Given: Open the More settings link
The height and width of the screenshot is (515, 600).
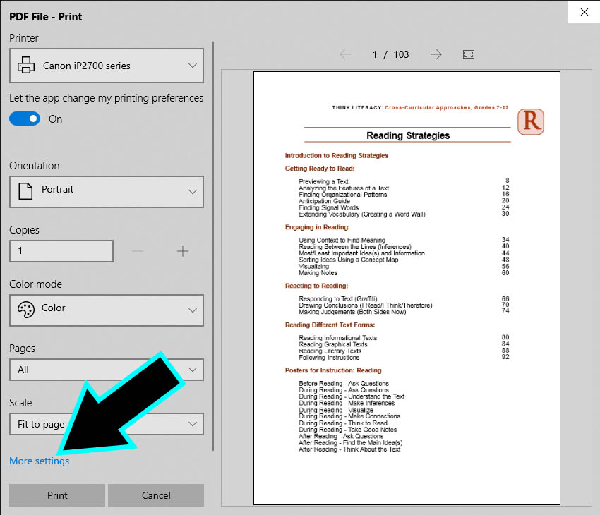Looking at the screenshot, I should (x=40, y=461).
